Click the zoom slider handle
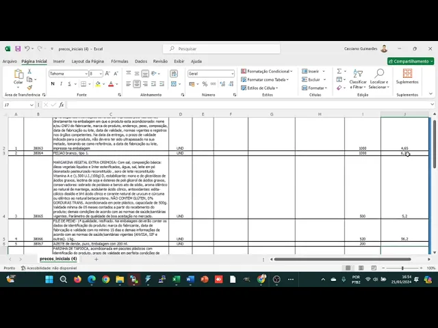The height and width of the screenshot is (328, 438). click(x=402, y=268)
